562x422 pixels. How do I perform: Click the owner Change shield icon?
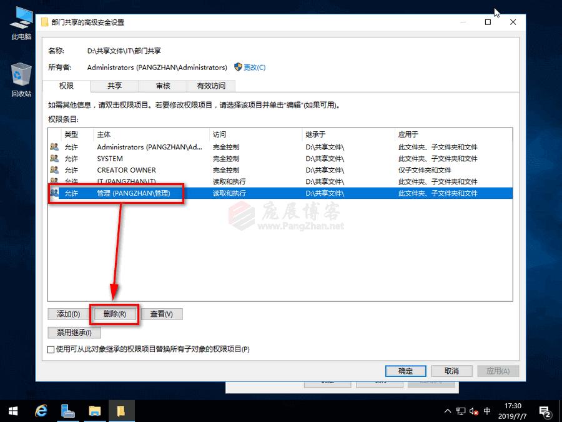coord(237,68)
